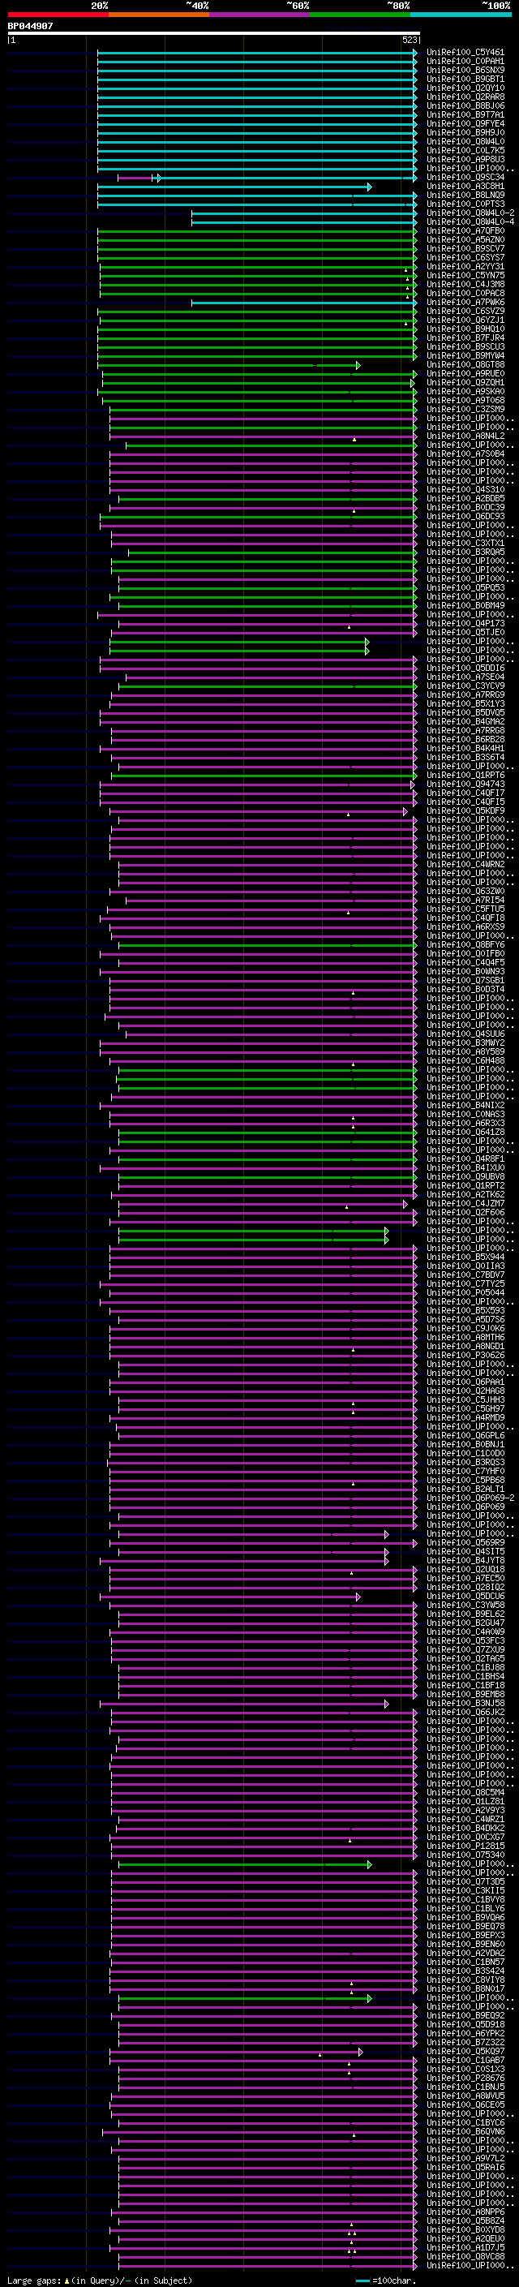Open hit UniRef100_B6SNX9
The width and height of the screenshot is (519, 2287).
465,71
